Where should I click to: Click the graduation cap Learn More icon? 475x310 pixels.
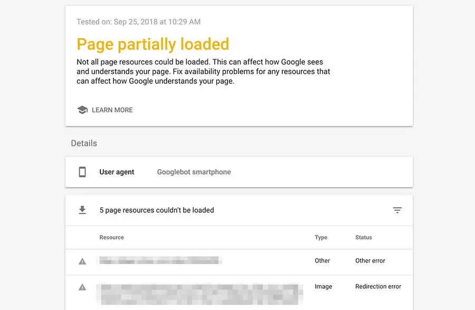tap(82, 110)
